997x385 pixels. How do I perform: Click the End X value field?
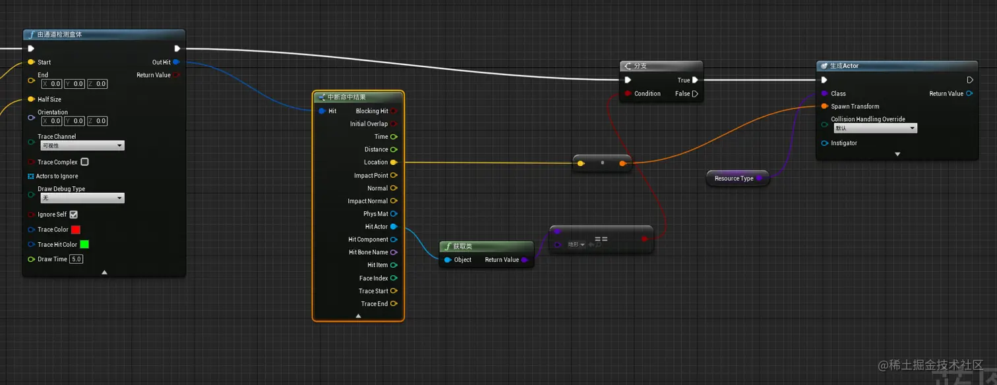51,84
